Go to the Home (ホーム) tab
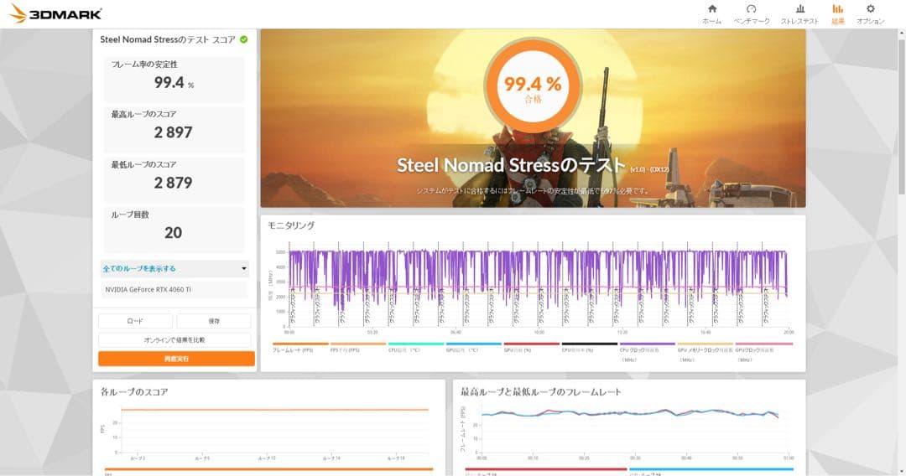 coord(712,14)
